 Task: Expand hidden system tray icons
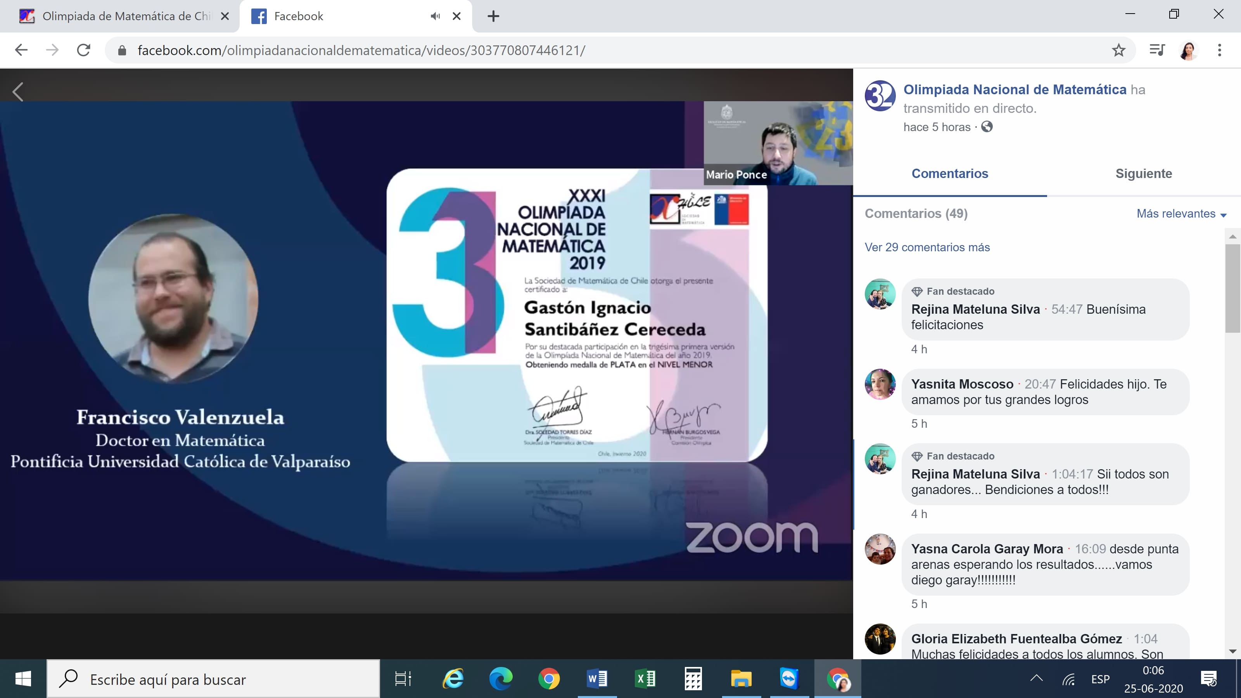(1036, 679)
